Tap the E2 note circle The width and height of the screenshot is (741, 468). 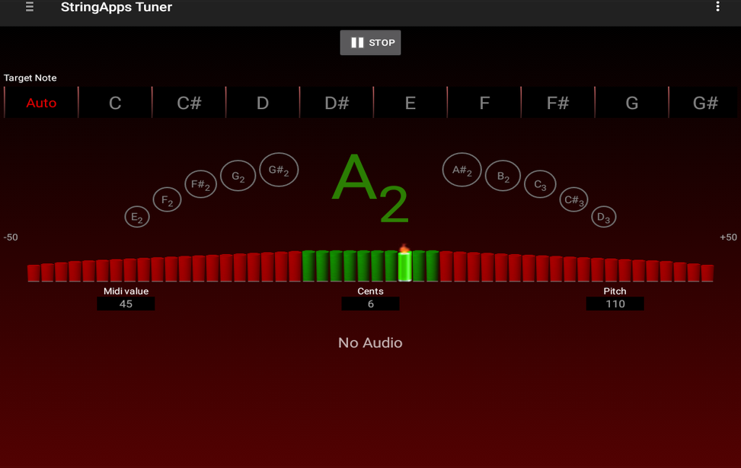click(x=137, y=217)
